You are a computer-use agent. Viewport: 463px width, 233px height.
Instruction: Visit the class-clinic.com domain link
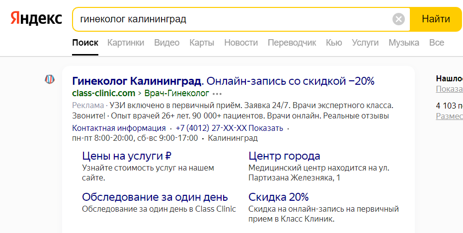click(x=104, y=93)
